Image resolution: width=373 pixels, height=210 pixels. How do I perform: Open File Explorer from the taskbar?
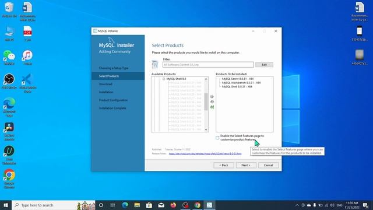tap(137, 205)
